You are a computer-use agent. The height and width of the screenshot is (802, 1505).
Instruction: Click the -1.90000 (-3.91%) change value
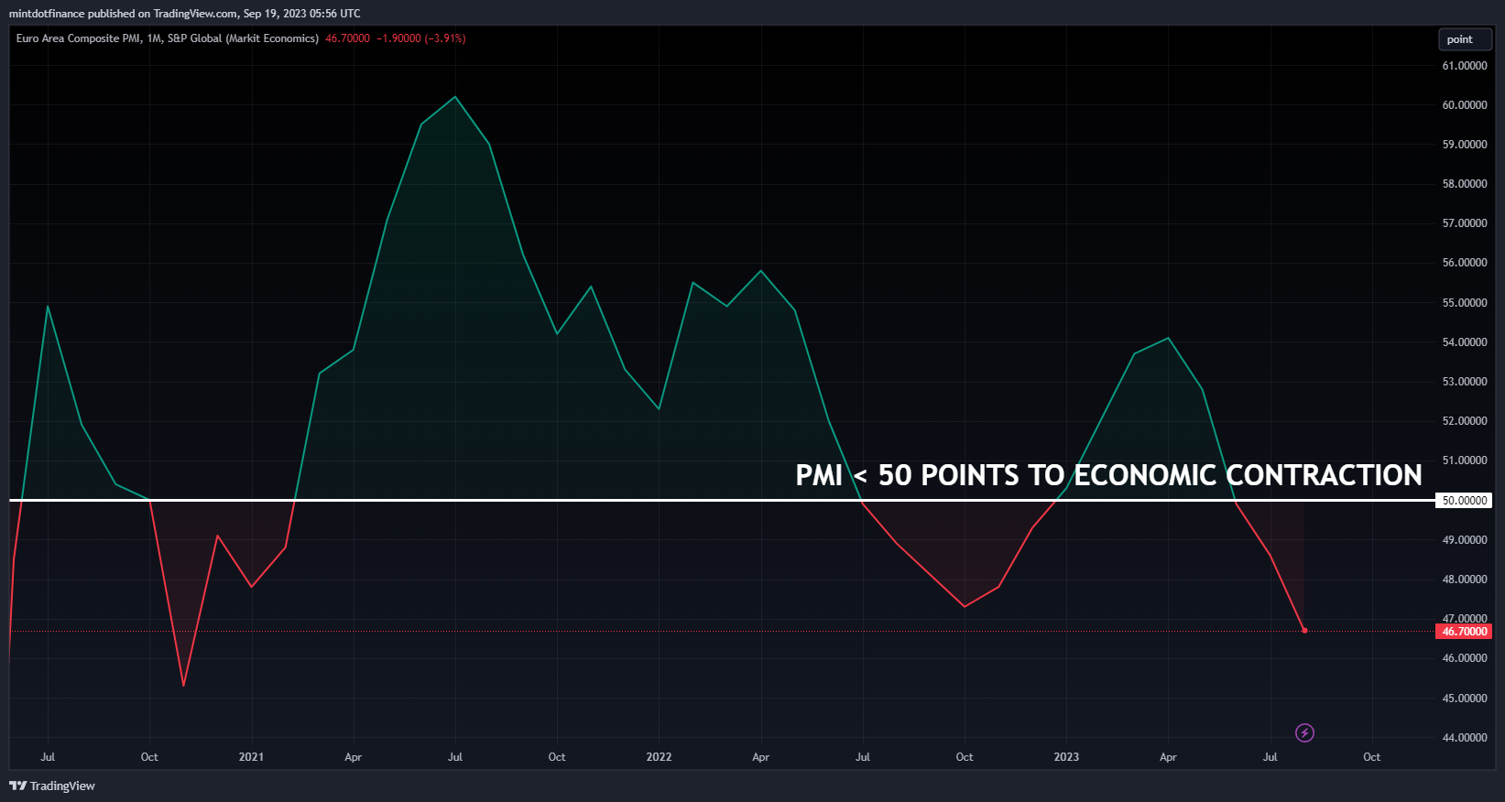pyautogui.click(x=421, y=38)
